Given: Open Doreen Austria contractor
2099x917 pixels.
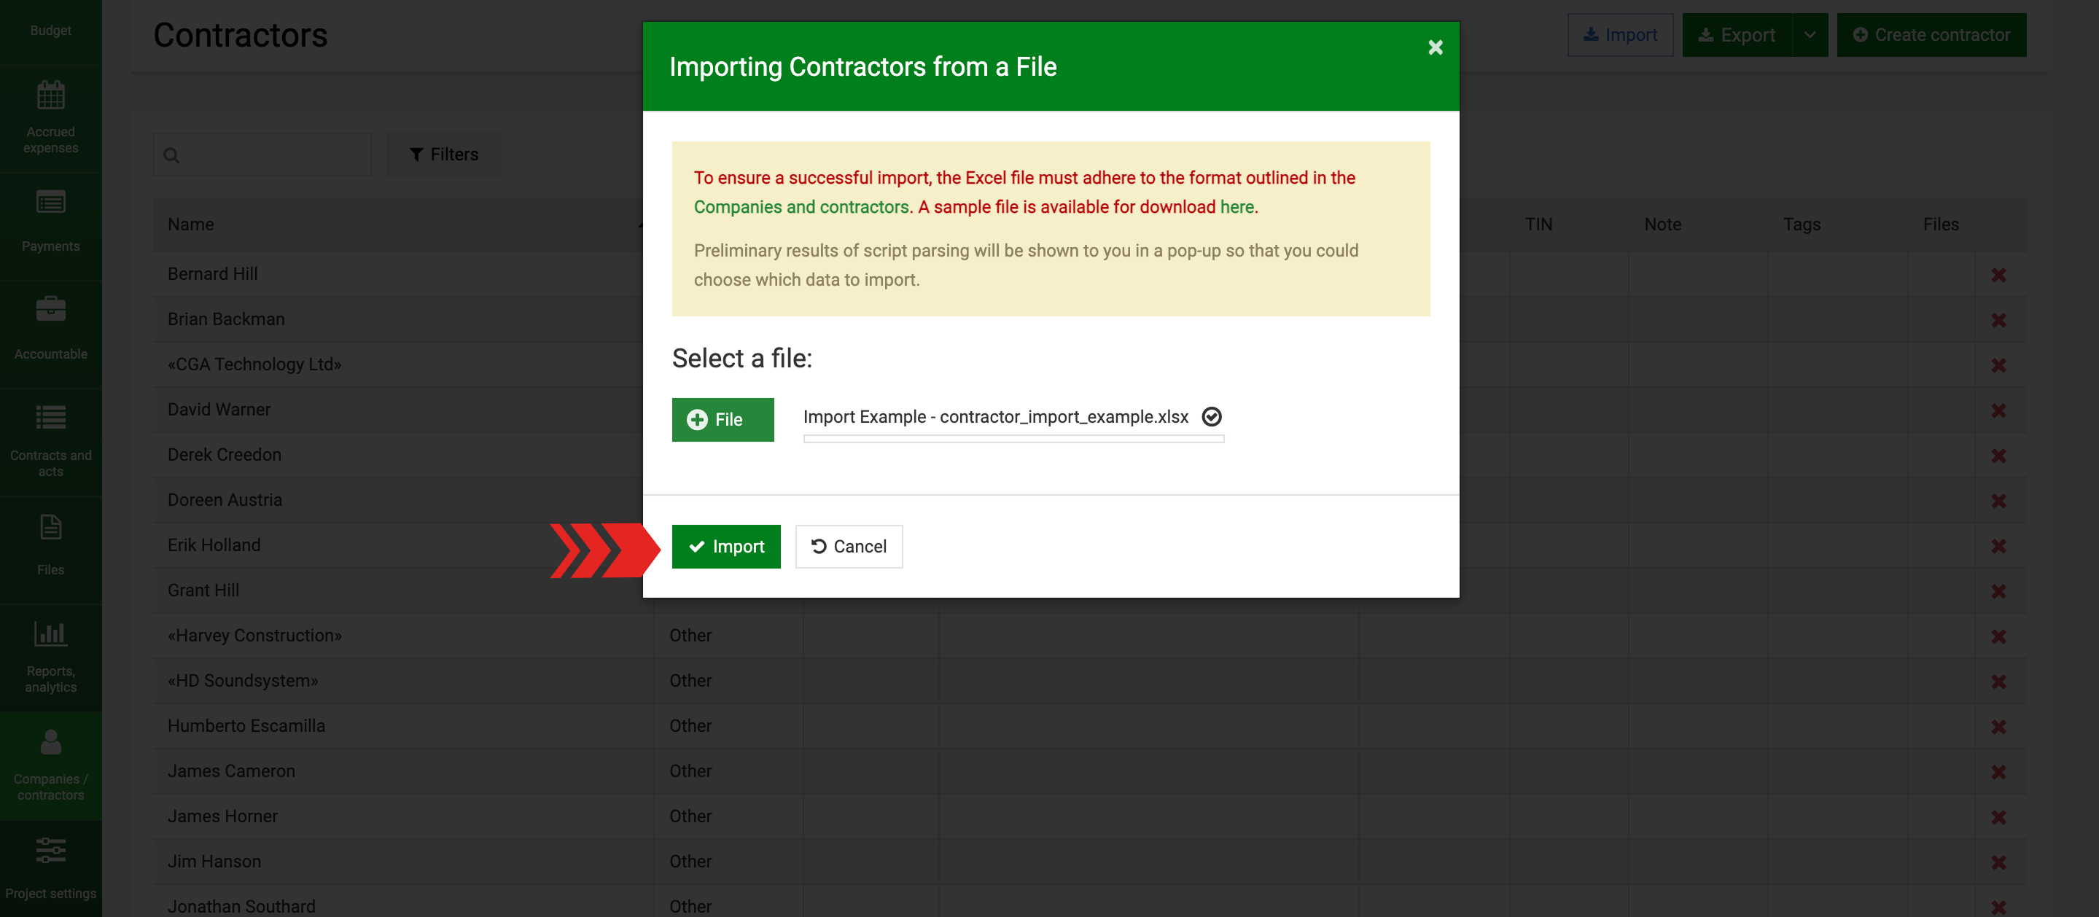Looking at the screenshot, I should tap(225, 500).
